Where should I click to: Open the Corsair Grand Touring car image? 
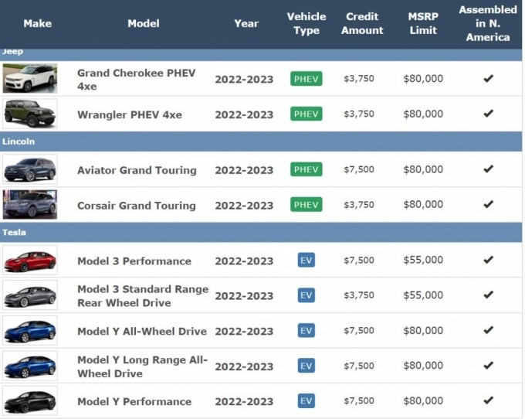coord(30,204)
